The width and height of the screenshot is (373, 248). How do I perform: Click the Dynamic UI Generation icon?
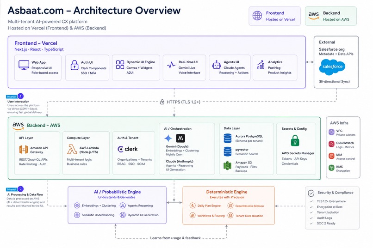123,215
